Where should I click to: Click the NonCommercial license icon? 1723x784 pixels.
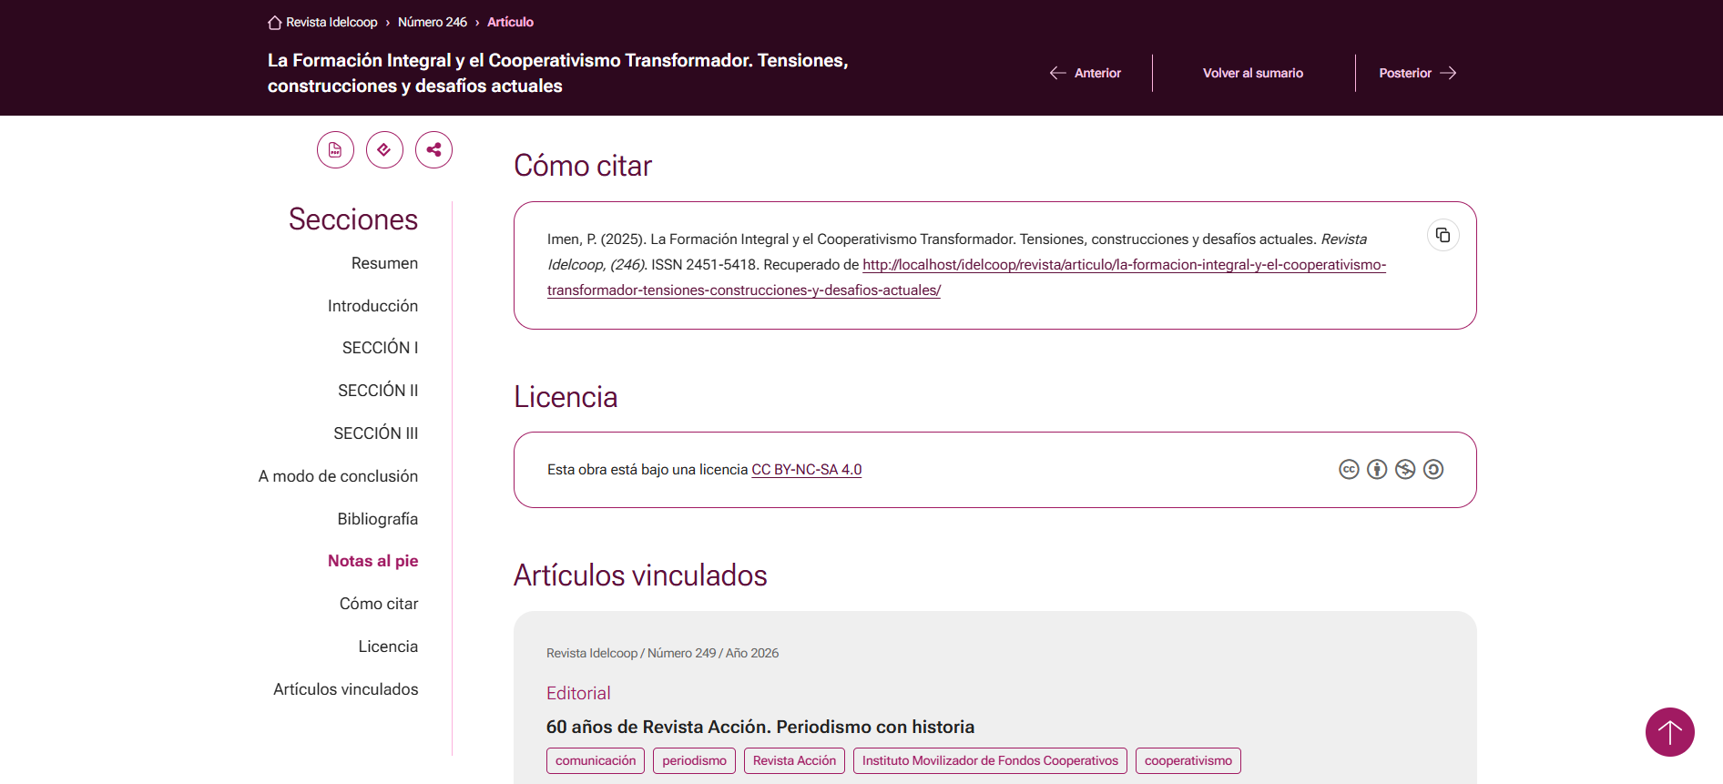[x=1405, y=470]
